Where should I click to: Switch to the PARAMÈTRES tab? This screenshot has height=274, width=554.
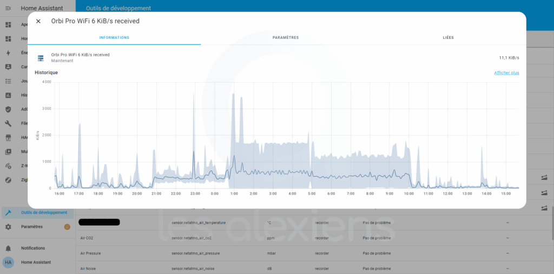[286, 37]
